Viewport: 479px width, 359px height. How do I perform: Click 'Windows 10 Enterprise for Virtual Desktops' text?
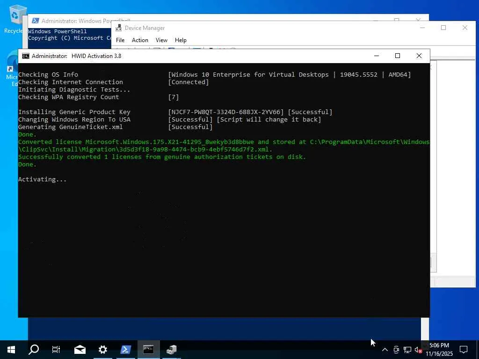pos(250,74)
